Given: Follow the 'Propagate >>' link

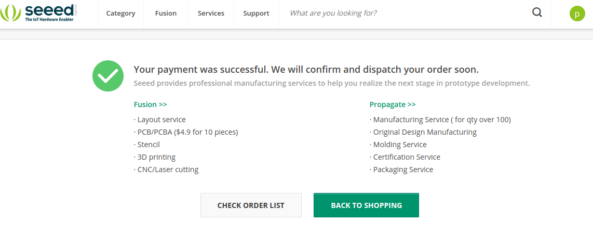Looking at the screenshot, I should (393, 105).
